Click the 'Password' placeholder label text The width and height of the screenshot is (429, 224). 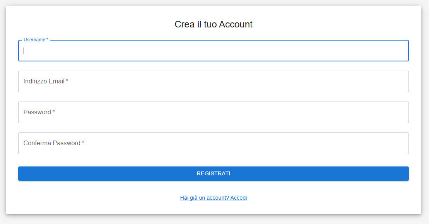click(x=37, y=112)
